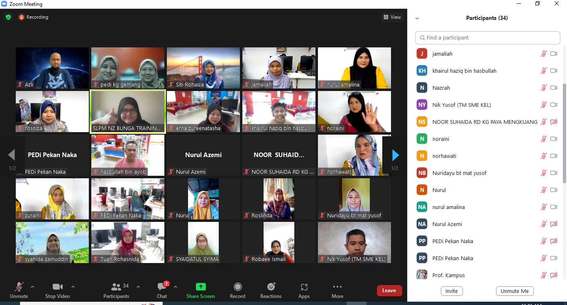The image size is (567, 305).
Task: Collapse the Participants panel chevron
Action: click(x=417, y=18)
